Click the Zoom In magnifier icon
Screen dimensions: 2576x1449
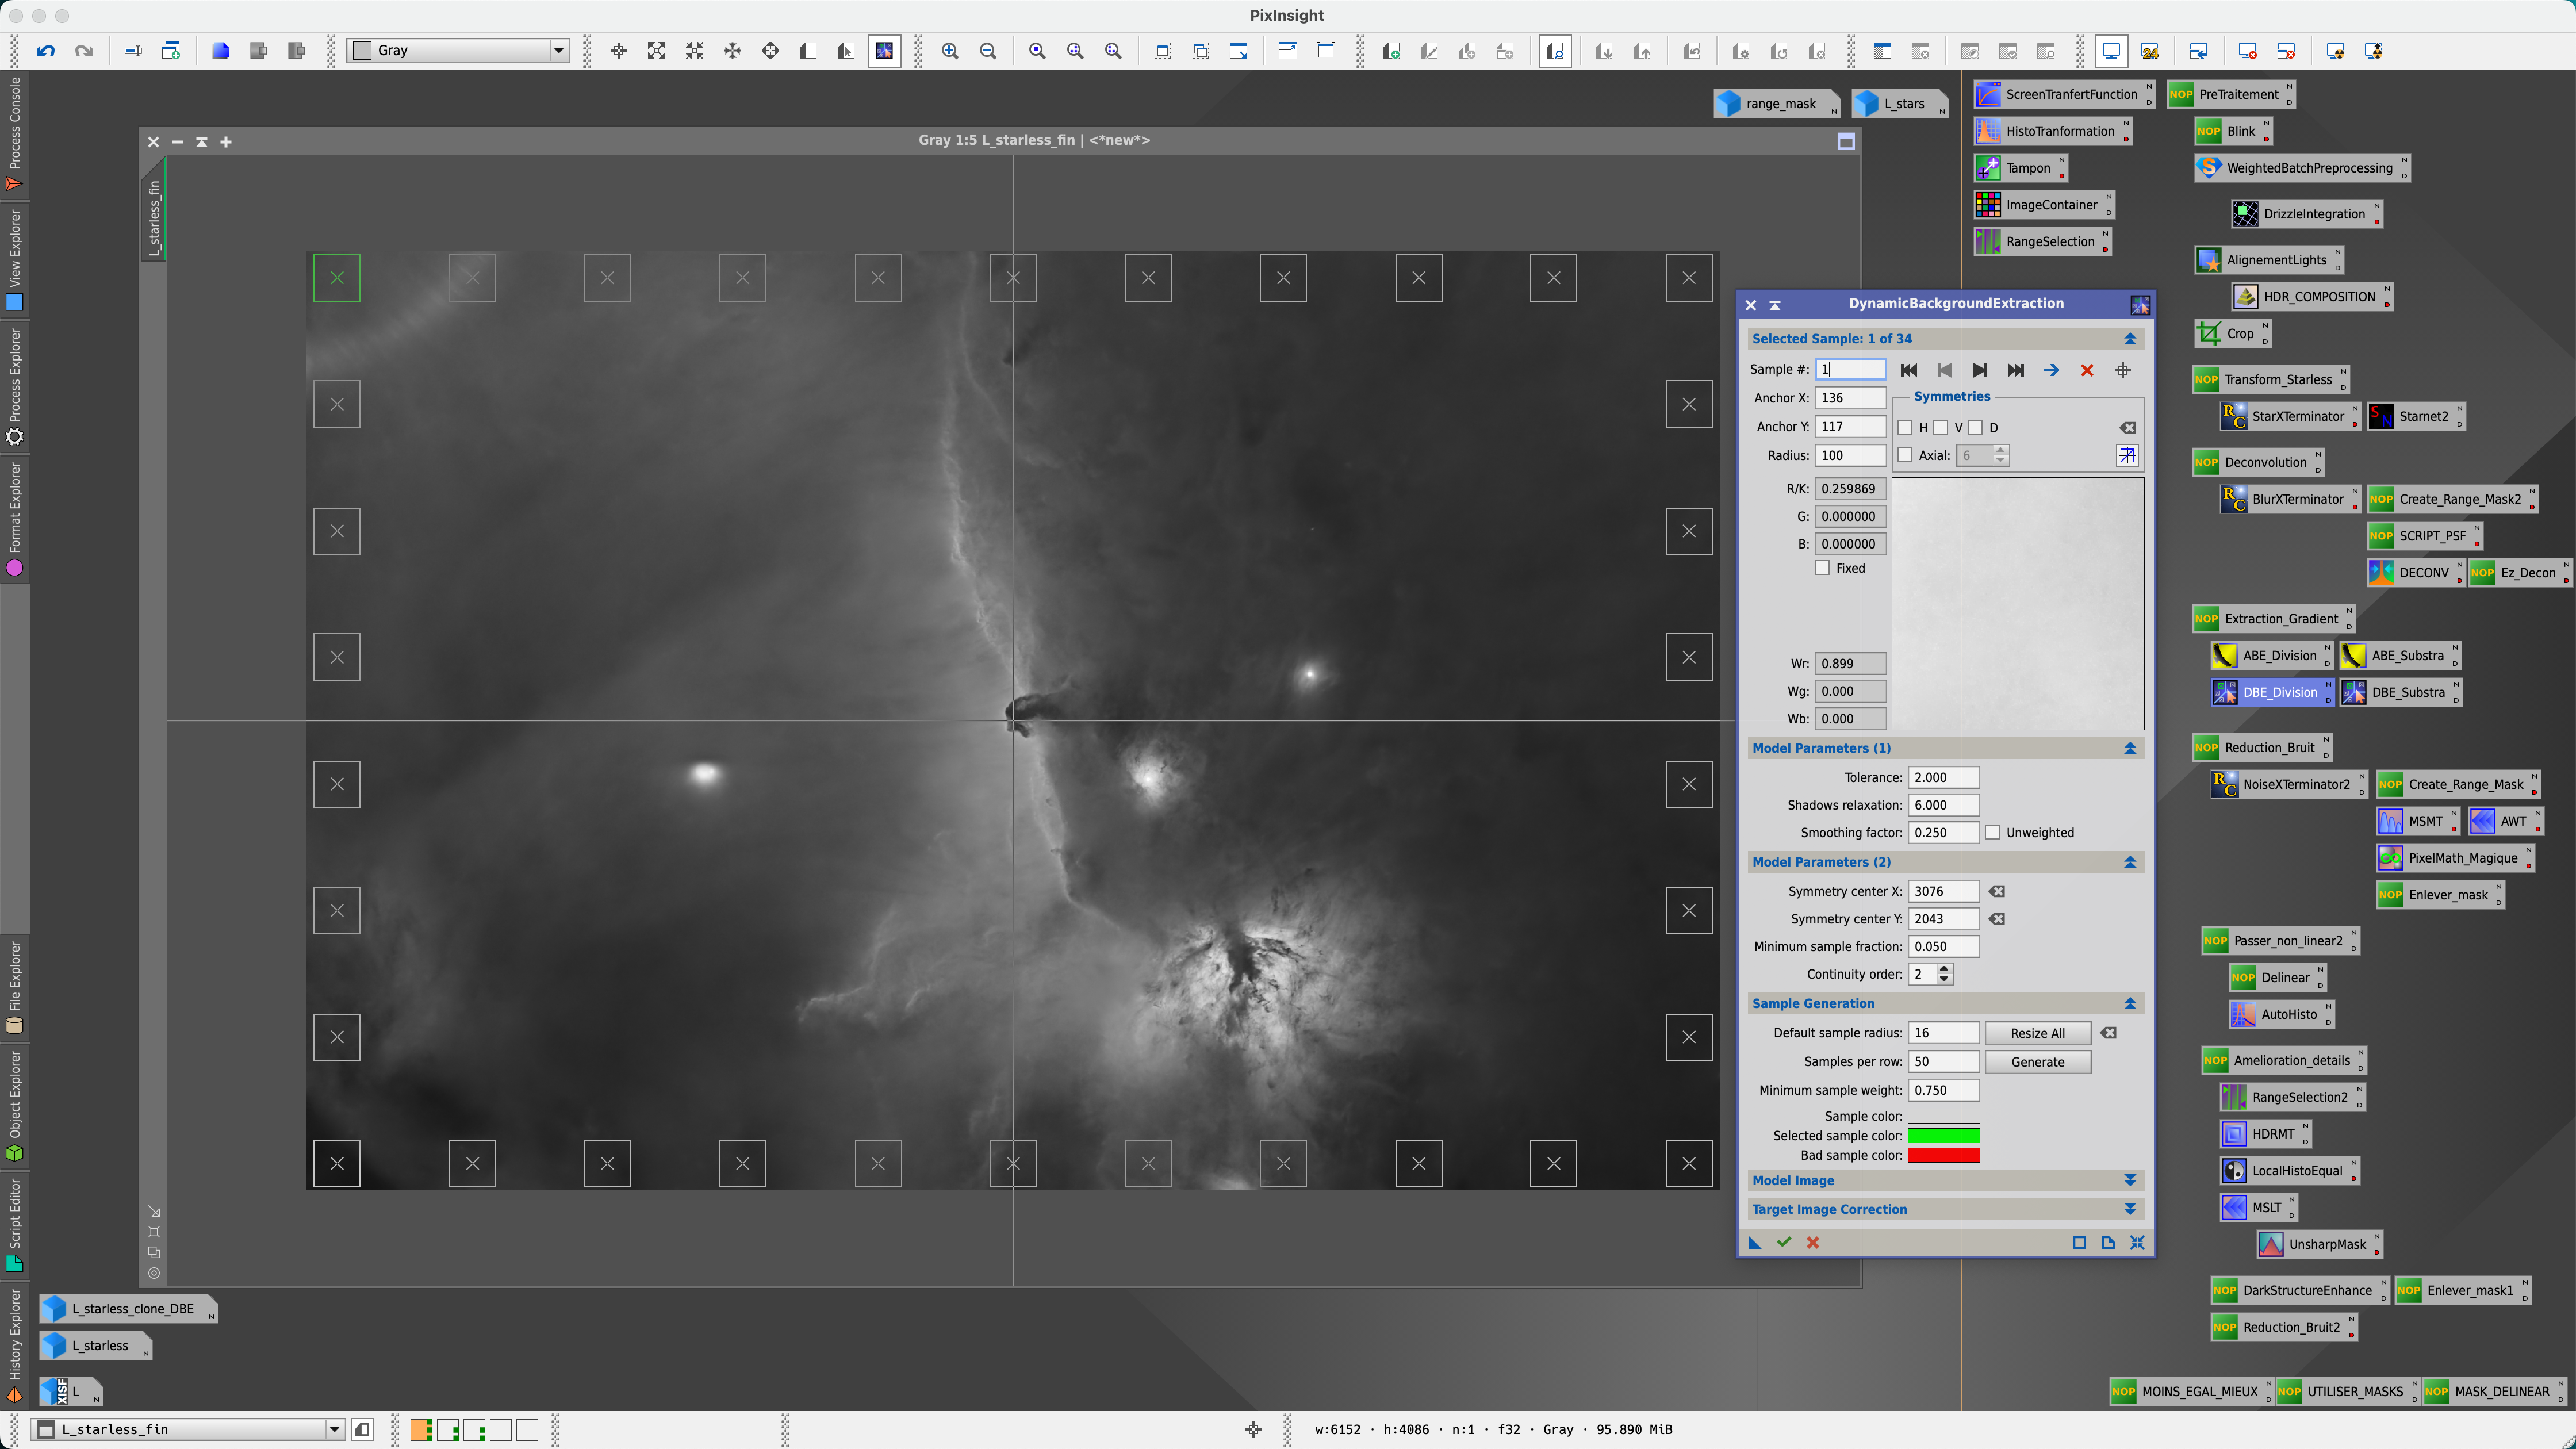coord(950,51)
